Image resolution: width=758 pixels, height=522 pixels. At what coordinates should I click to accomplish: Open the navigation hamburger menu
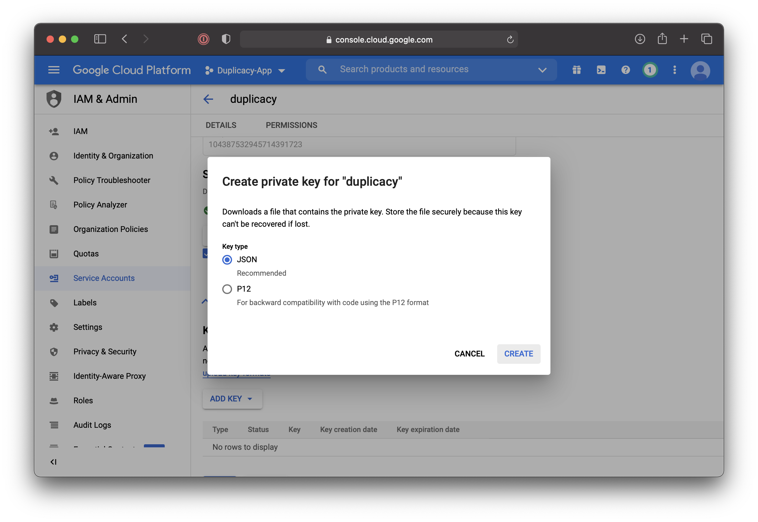(54, 70)
